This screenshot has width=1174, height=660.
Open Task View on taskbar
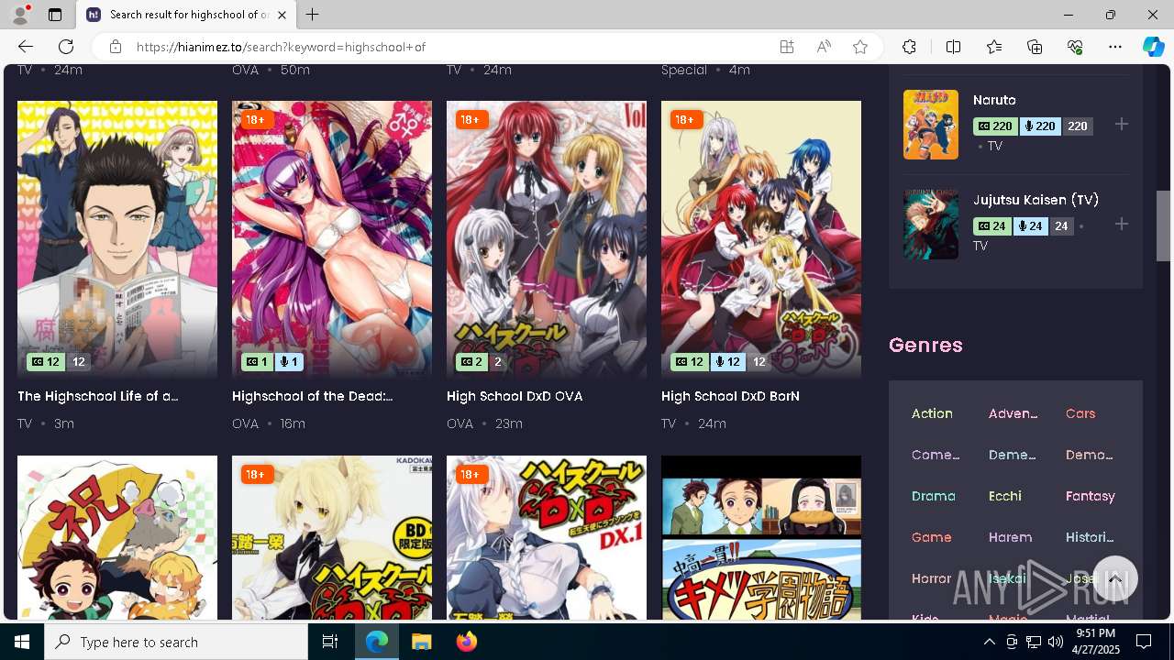(330, 642)
